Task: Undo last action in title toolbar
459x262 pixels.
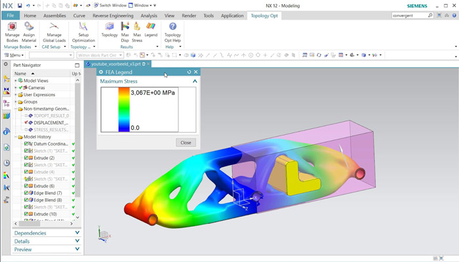Action: [x=28, y=5]
